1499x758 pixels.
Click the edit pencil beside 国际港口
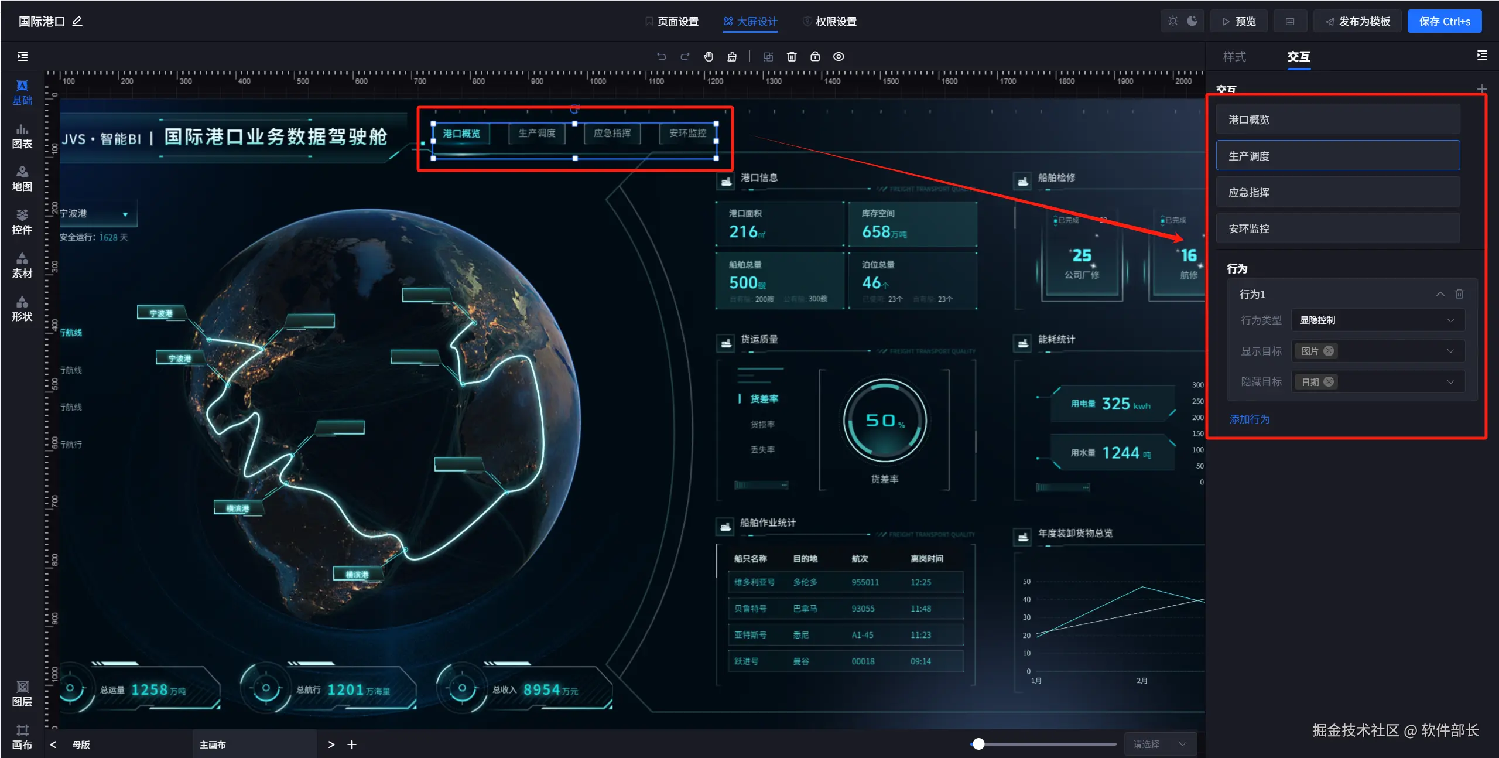click(x=77, y=22)
